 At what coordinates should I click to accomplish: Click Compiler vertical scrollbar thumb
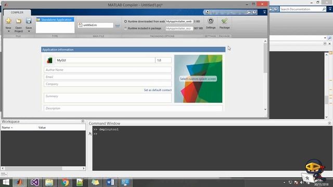(x=265, y=58)
